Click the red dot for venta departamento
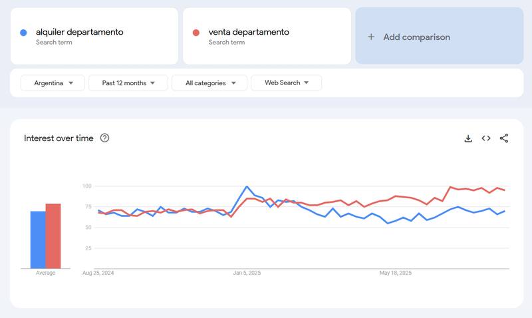532x318 pixels. (x=196, y=33)
